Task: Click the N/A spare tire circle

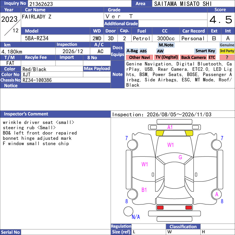Action: 128,211
